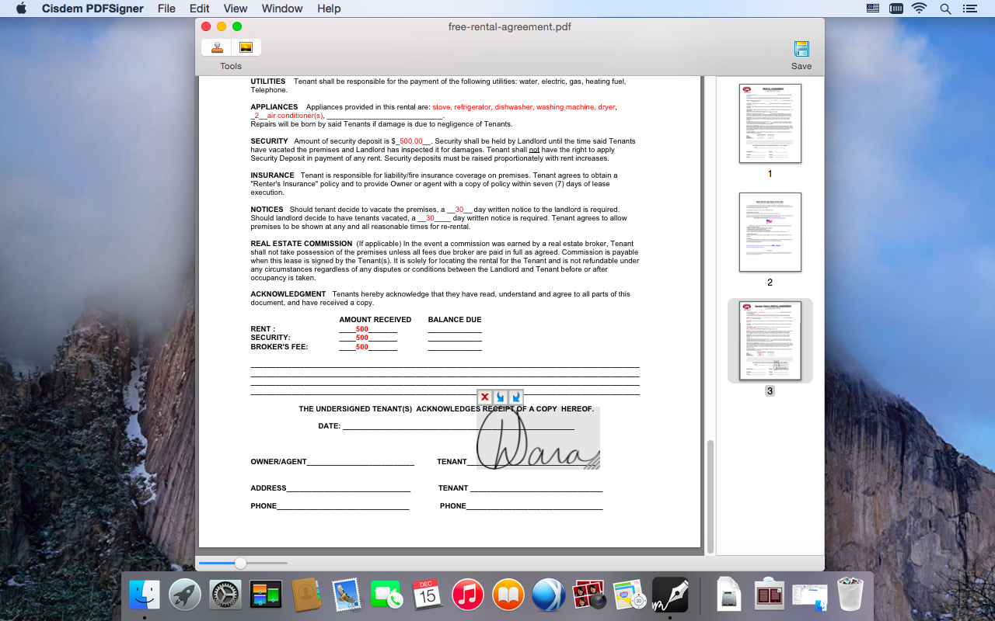Select the stamp signature tool
This screenshot has height=621, width=995.
(216, 47)
